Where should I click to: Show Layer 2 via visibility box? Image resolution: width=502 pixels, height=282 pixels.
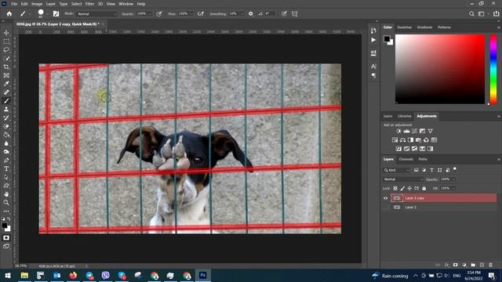point(385,207)
